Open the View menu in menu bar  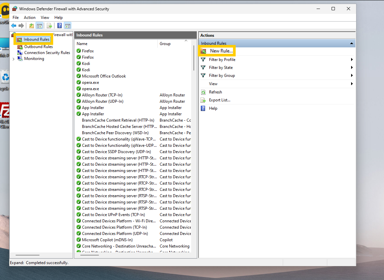pos(45,18)
